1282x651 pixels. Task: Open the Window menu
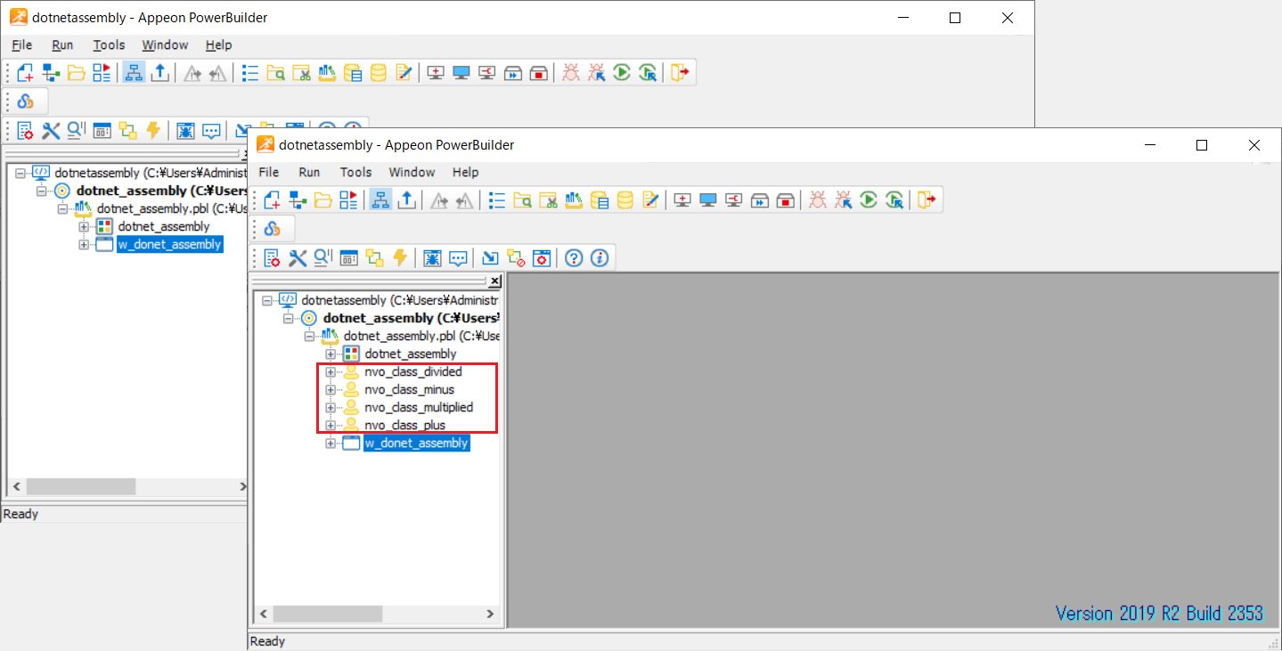412,172
